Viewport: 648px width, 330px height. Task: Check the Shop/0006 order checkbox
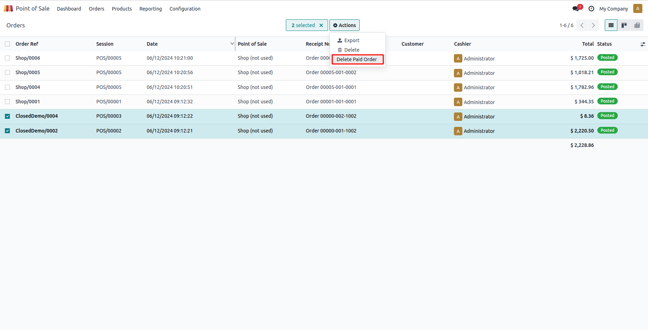click(x=7, y=58)
